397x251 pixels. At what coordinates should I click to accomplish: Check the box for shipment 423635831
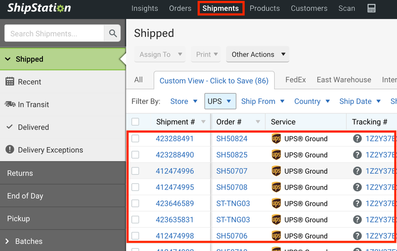pyautogui.click(x=135, y=219)
